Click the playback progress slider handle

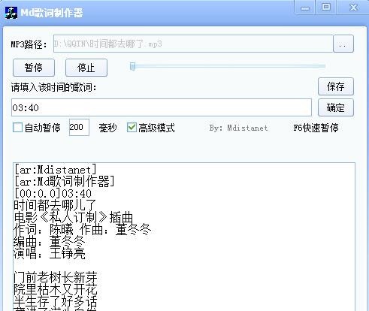coord(132,66)
